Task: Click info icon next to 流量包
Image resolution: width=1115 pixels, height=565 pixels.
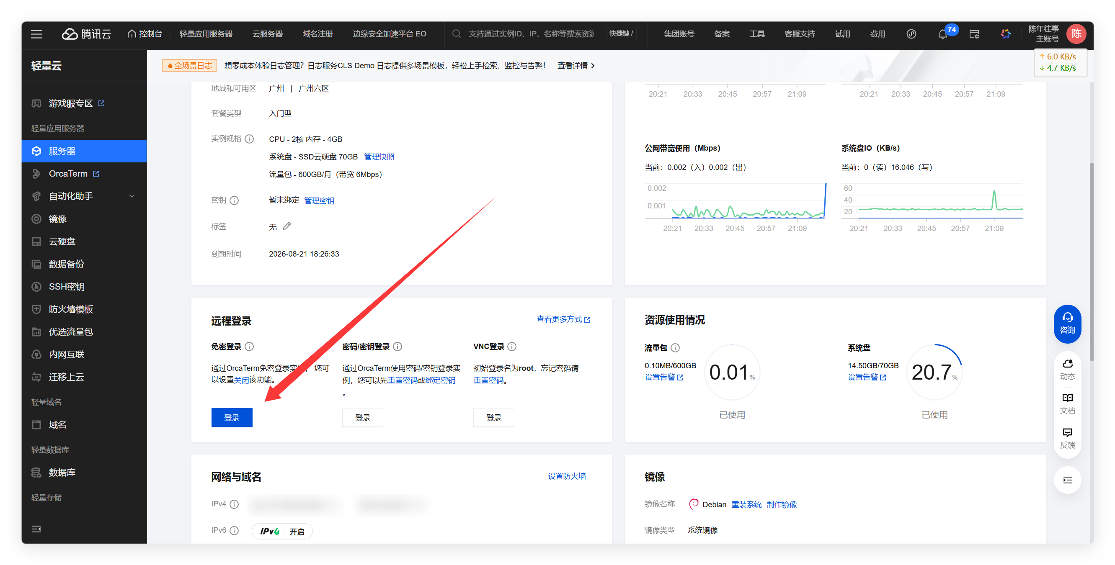Action: pos(675,348)
